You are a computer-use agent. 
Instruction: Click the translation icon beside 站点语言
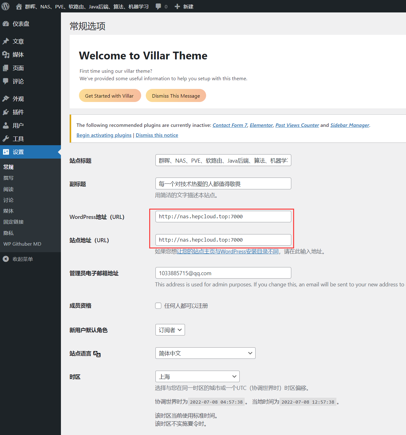97,354
